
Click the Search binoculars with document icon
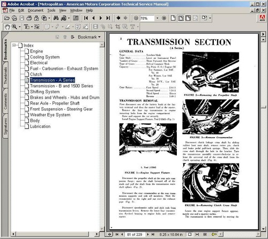tap(63, 18)
